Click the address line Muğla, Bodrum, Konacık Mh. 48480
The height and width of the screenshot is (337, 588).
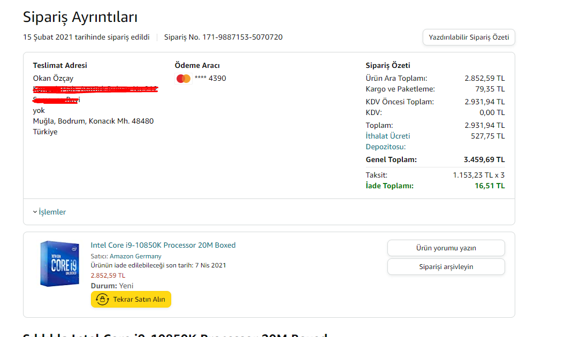click(94, 121)
